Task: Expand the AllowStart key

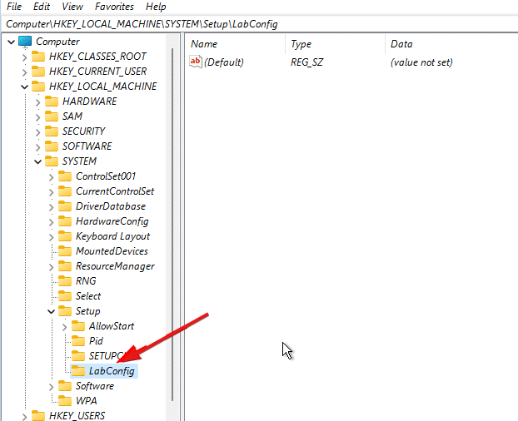Action: [64, 326]
